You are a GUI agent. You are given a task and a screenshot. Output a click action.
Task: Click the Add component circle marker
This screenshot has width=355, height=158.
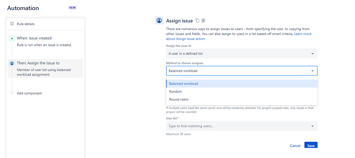12,93
